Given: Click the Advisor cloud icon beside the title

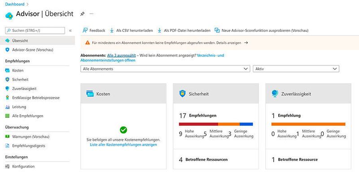Looking at the screenshot, I should point(9,16).
